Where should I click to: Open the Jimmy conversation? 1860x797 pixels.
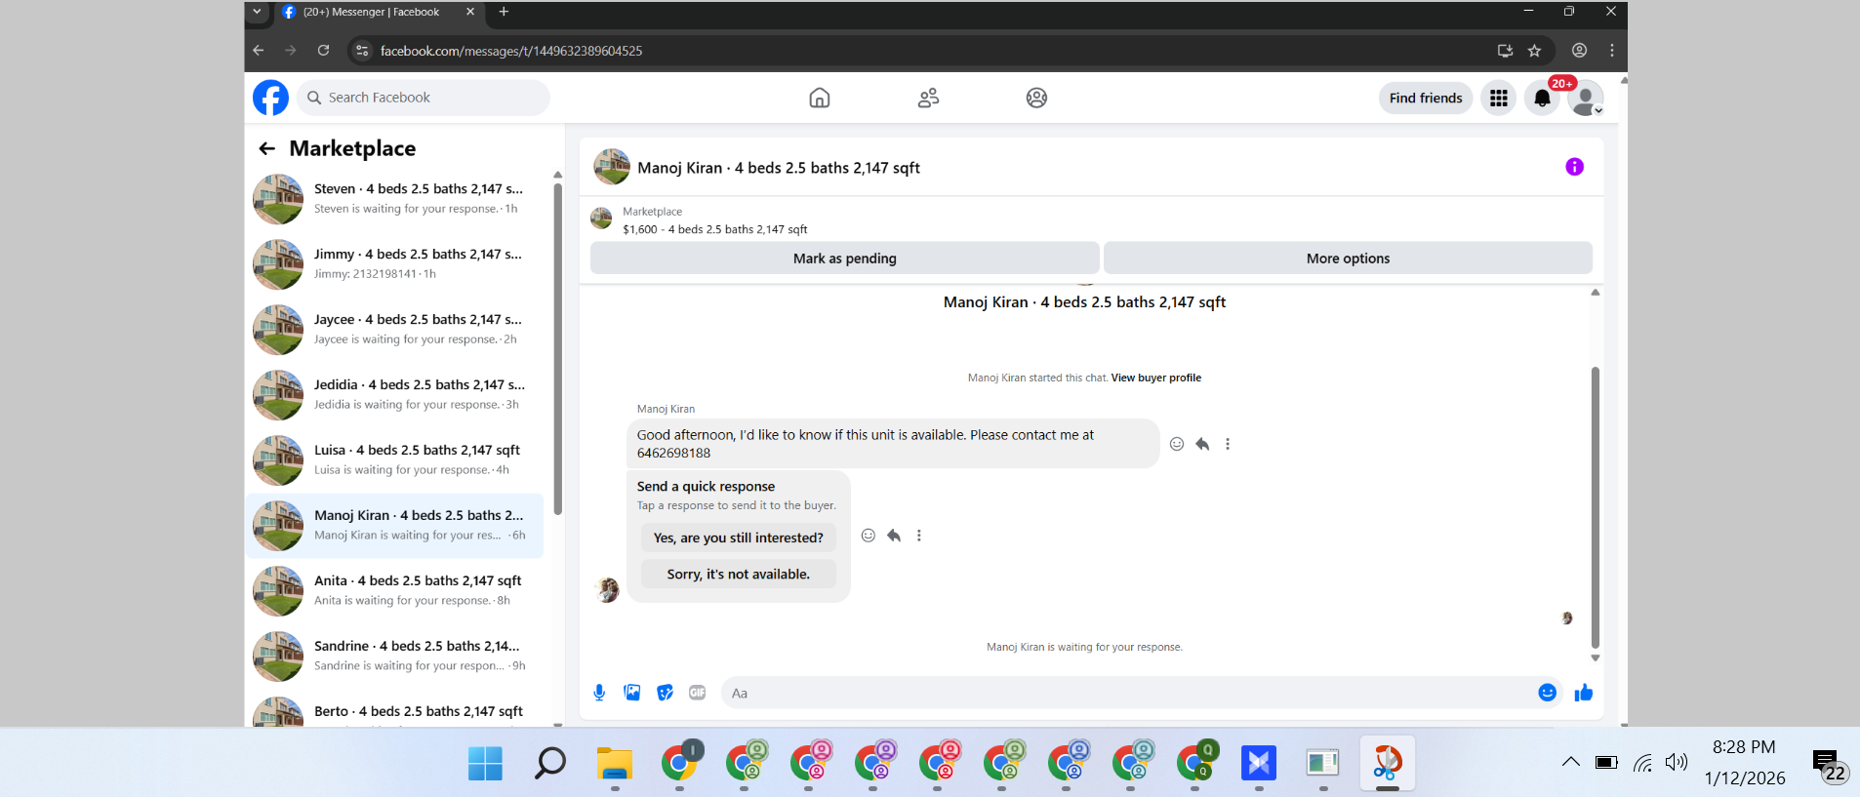tap(394, 264)
